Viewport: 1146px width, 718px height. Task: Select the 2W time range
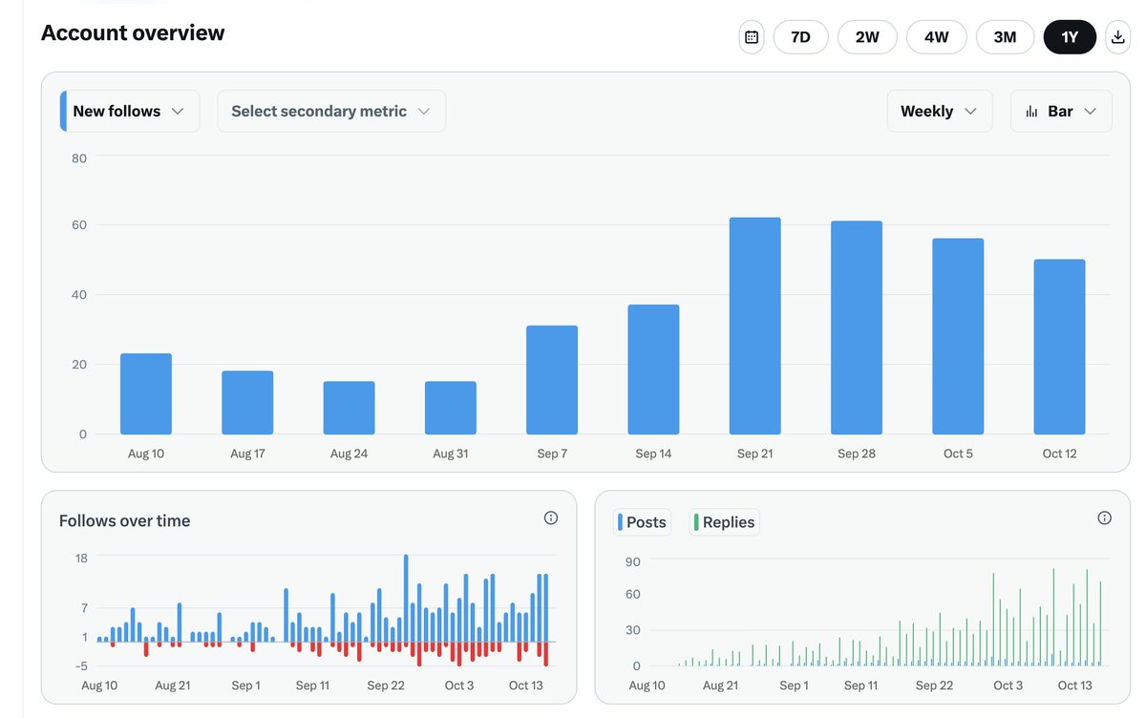(x=867, y=37)
